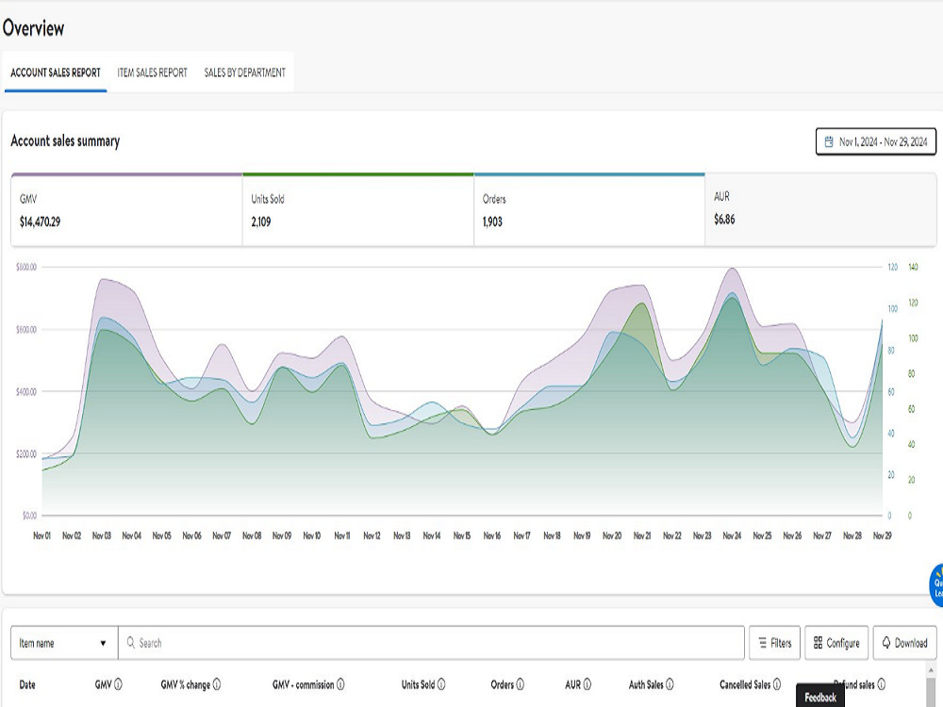
Task: Click info icon next to AUR column
Action: click(x=587, y=684)
